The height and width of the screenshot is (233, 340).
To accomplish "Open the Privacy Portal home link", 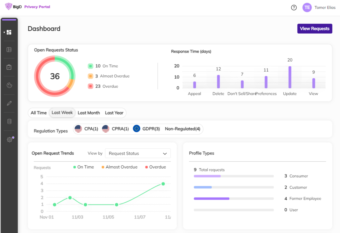I will click(37, 6).
